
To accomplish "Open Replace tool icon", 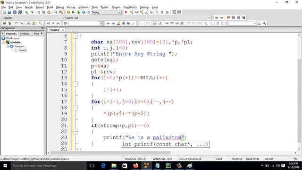I will point(61,12).
